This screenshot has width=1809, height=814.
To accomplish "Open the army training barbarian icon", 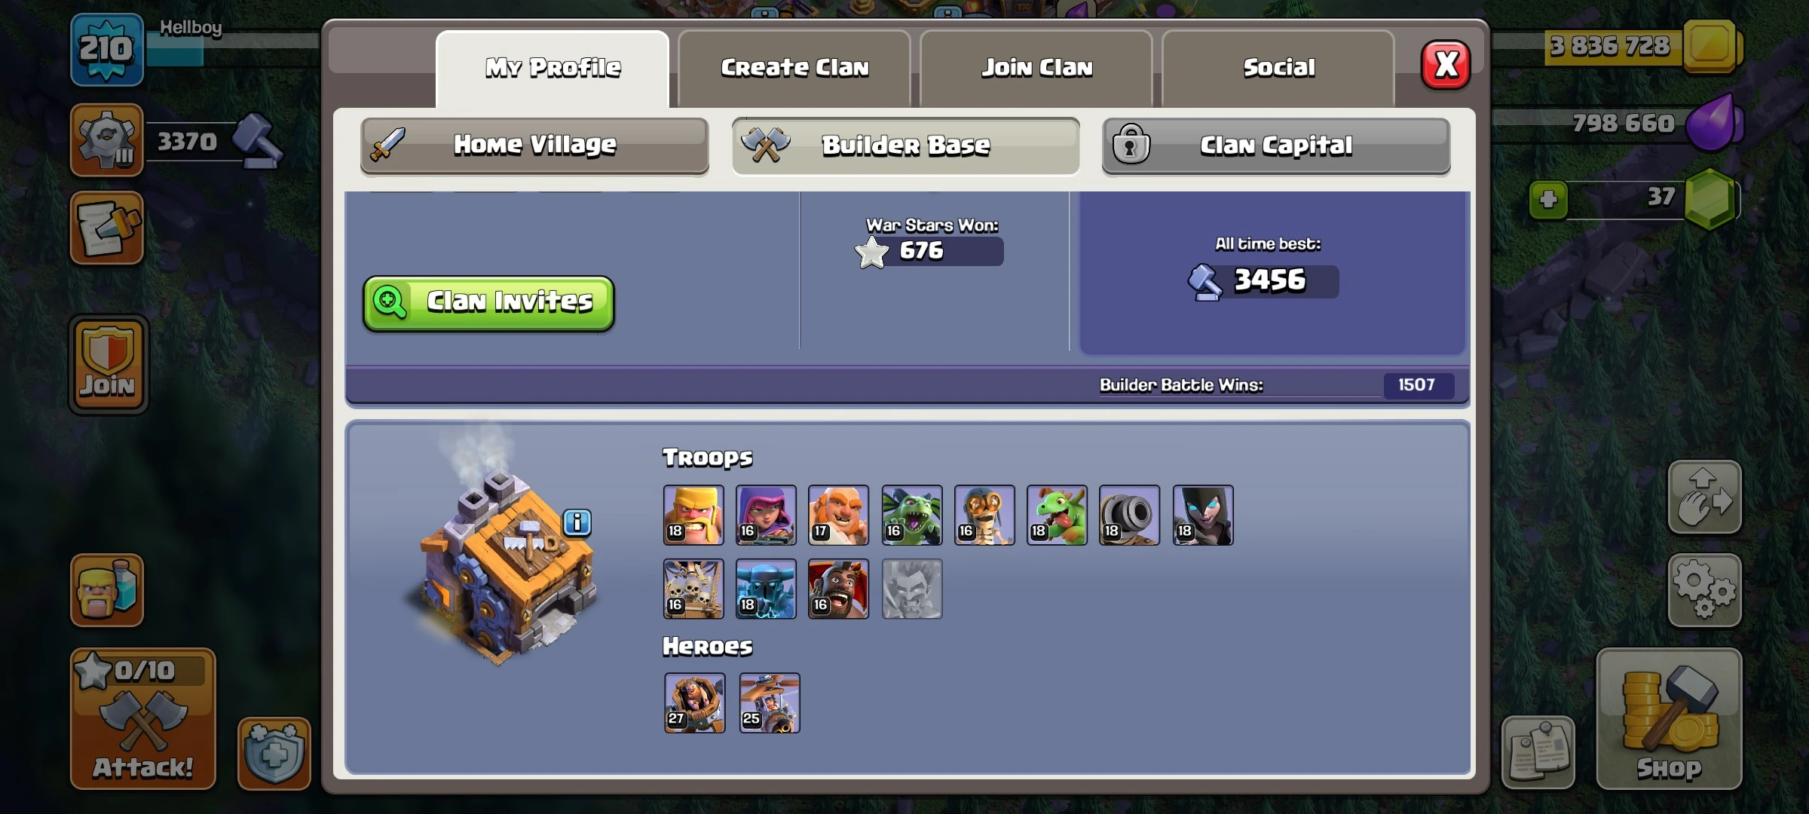I will click(x=107, y=591).
